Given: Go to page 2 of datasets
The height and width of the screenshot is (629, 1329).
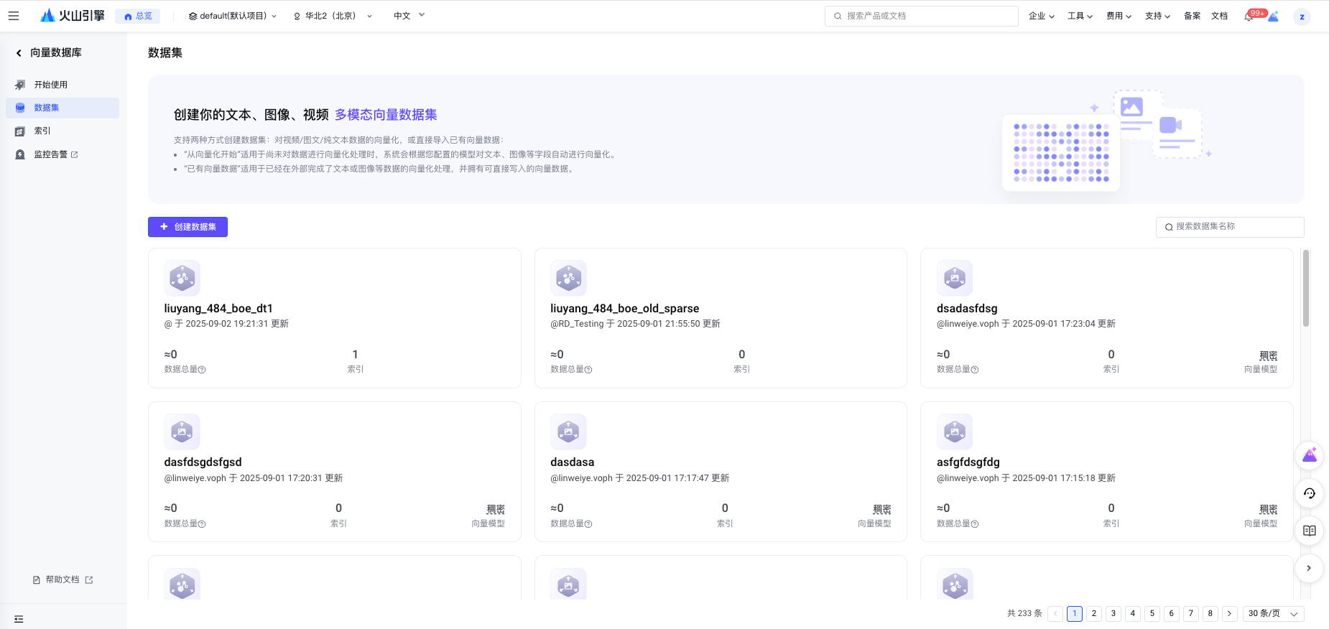Looking at the screenshot, I should click(x=1094, y=614).
